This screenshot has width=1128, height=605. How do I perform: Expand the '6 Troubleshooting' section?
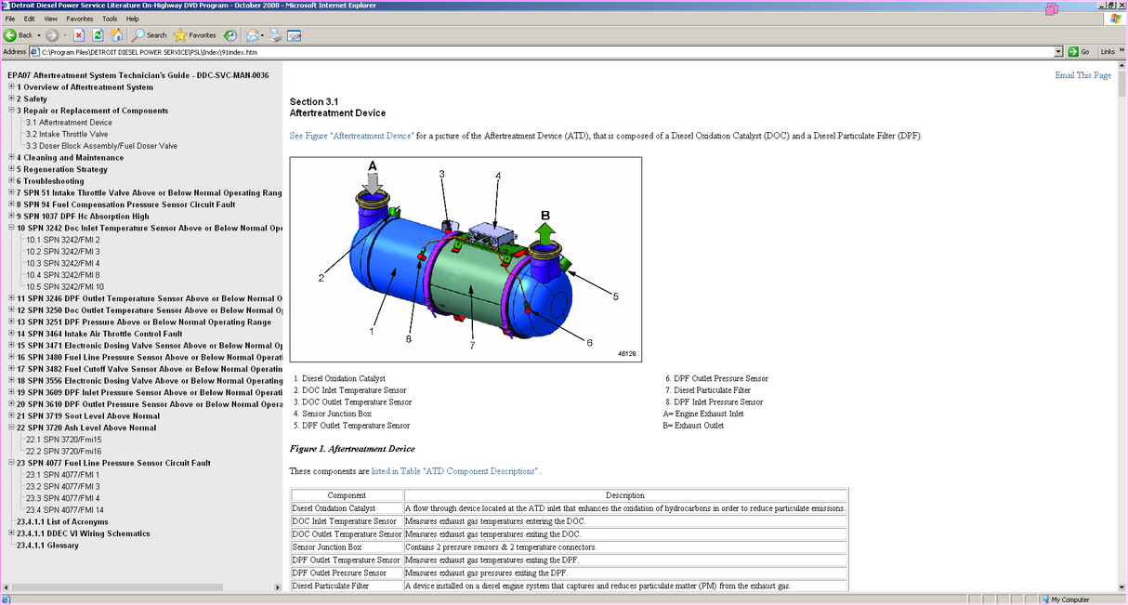pyautogui.click(x=10, y=180)
